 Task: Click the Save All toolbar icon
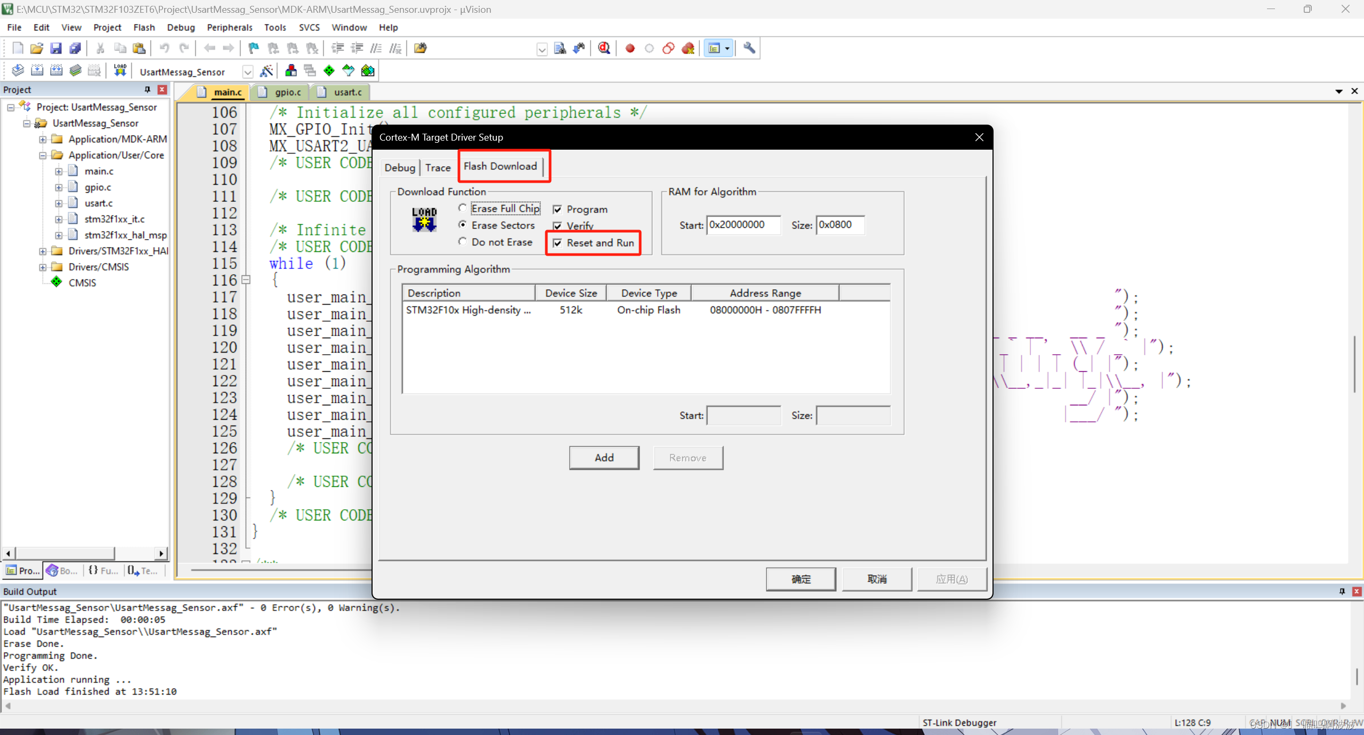point(75,48)
